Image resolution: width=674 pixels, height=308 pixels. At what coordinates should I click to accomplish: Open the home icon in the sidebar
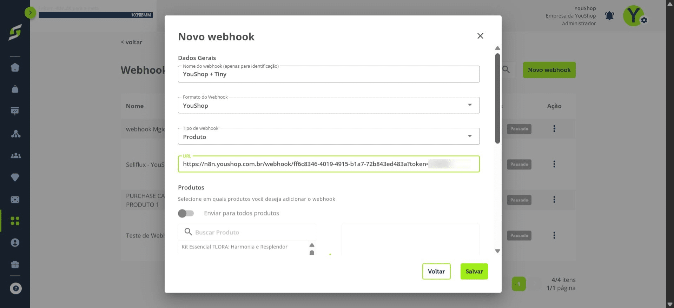coord(15,67)
